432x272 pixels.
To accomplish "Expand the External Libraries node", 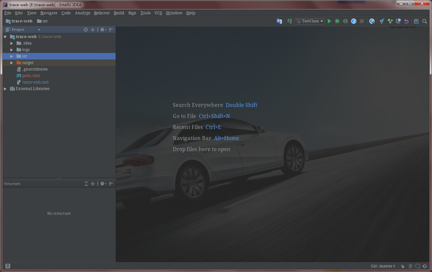I will [5, 88].
